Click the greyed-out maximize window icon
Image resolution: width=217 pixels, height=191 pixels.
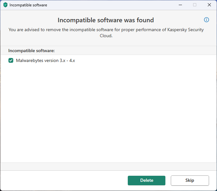coord(195,5)
